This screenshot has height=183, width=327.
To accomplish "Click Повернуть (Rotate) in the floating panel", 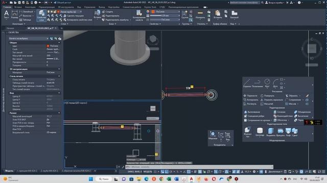I will pos(267,96).
